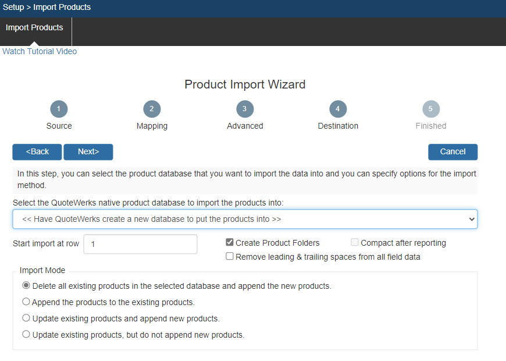
Task: Open the product database selection dropdown
Action: [245, 220]
